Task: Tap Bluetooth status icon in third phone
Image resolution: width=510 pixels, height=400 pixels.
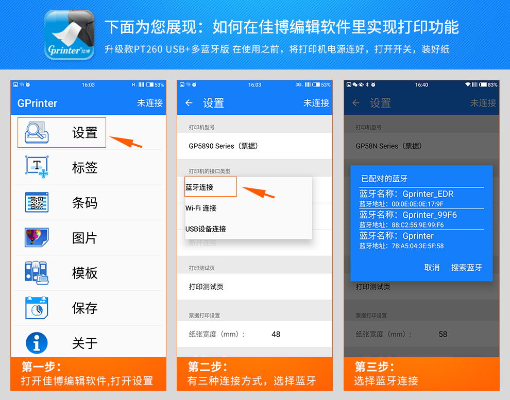Action: point(367,84)
